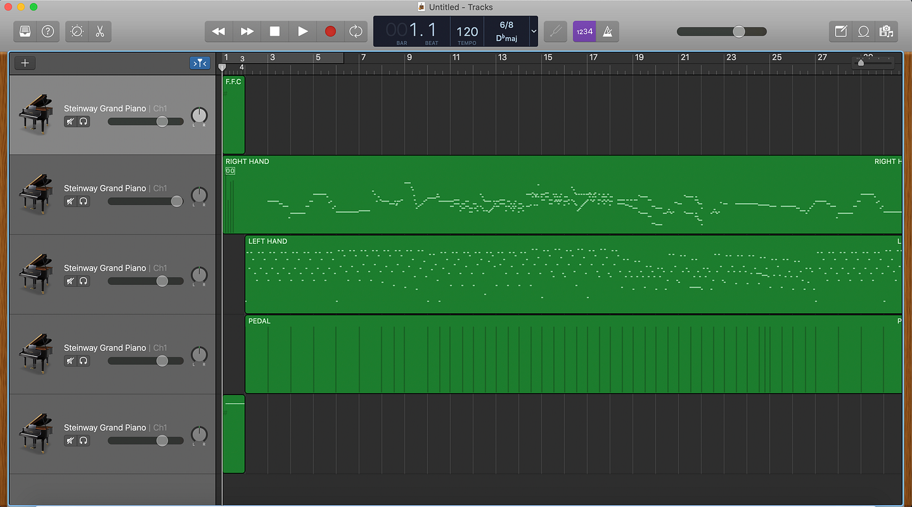Click the playhead marker at bar 1
This screenshot has width=912, height=507.
tap(222, 67)
